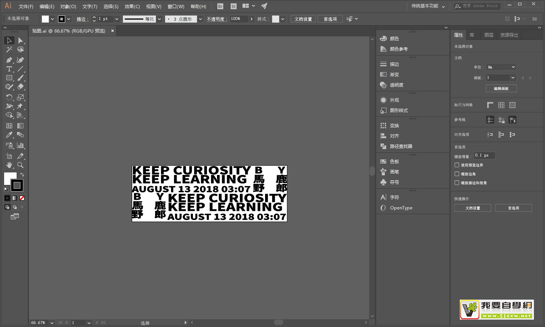Toggle show grid icon
Viewport: 545px width, 327px height.
pyautogui.click(x=501, y=105)
